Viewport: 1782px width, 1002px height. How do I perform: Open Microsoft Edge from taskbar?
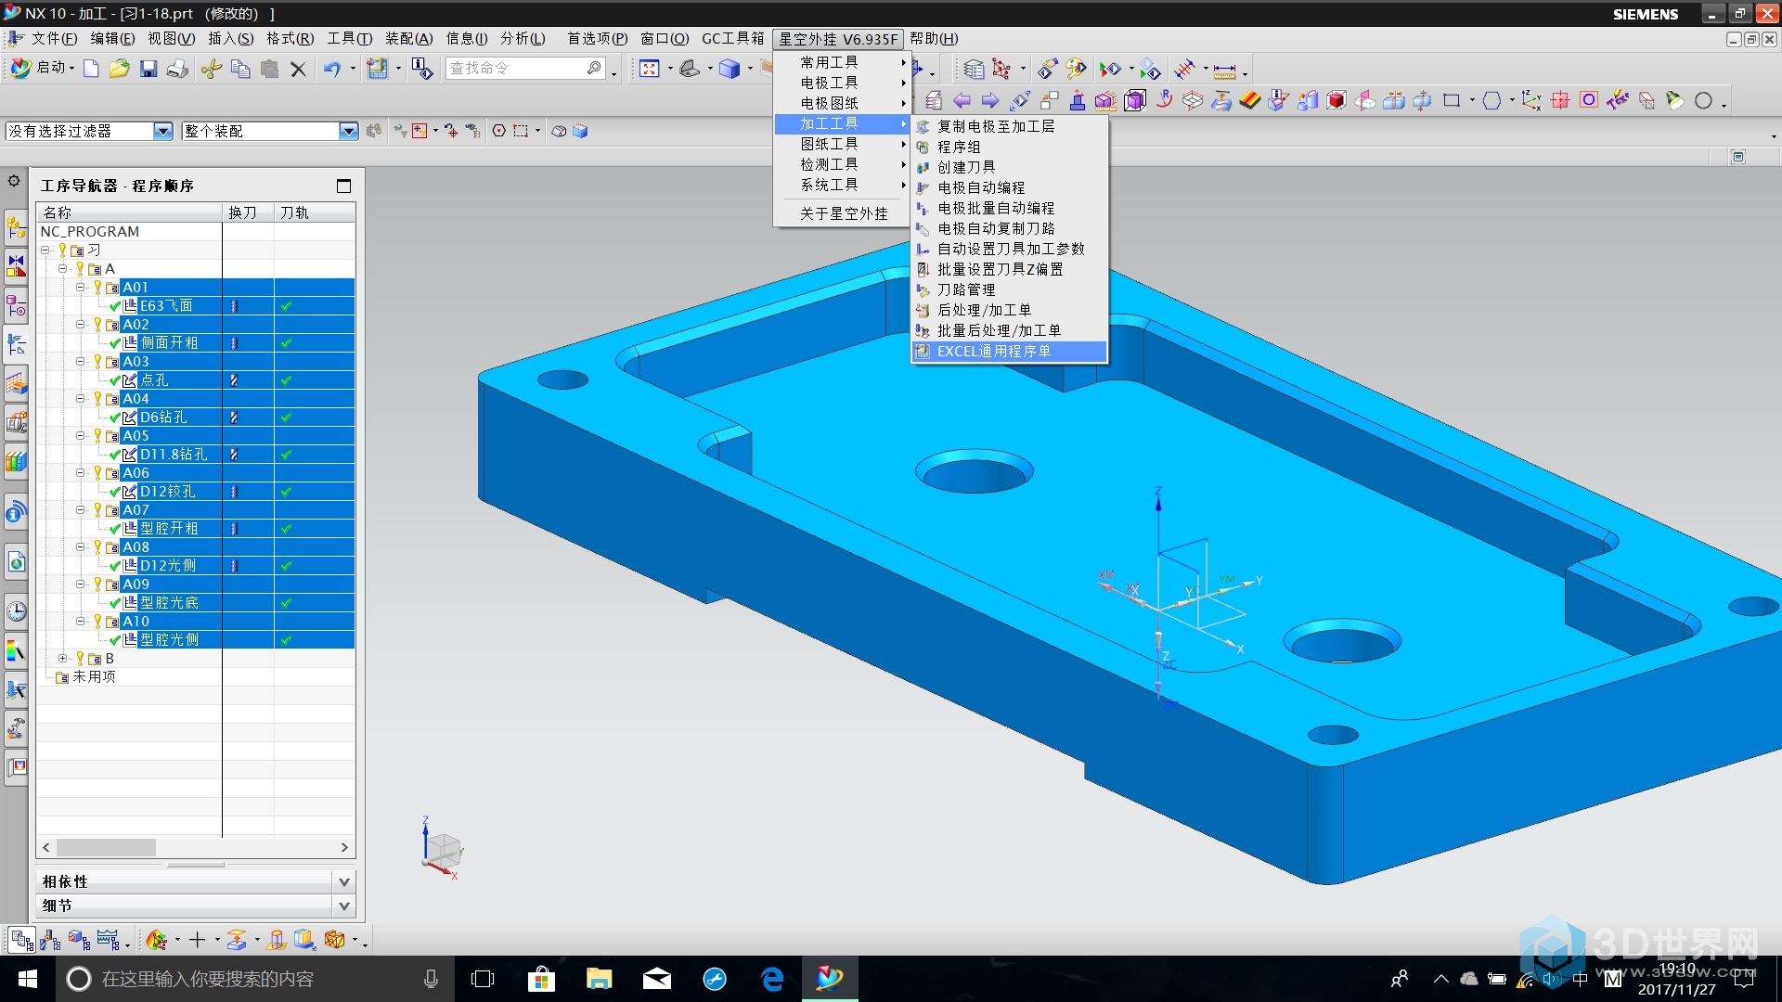pos(772,979)
